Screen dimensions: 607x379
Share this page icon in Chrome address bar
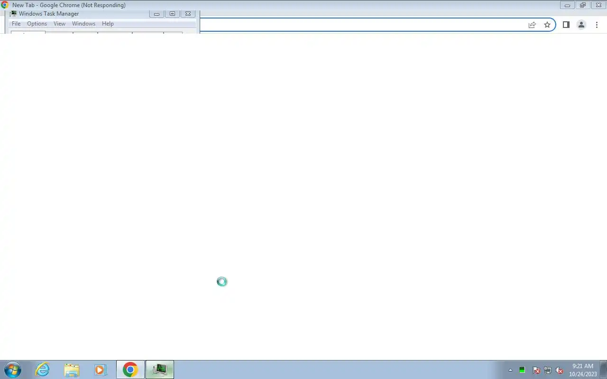tap(532, 25)
